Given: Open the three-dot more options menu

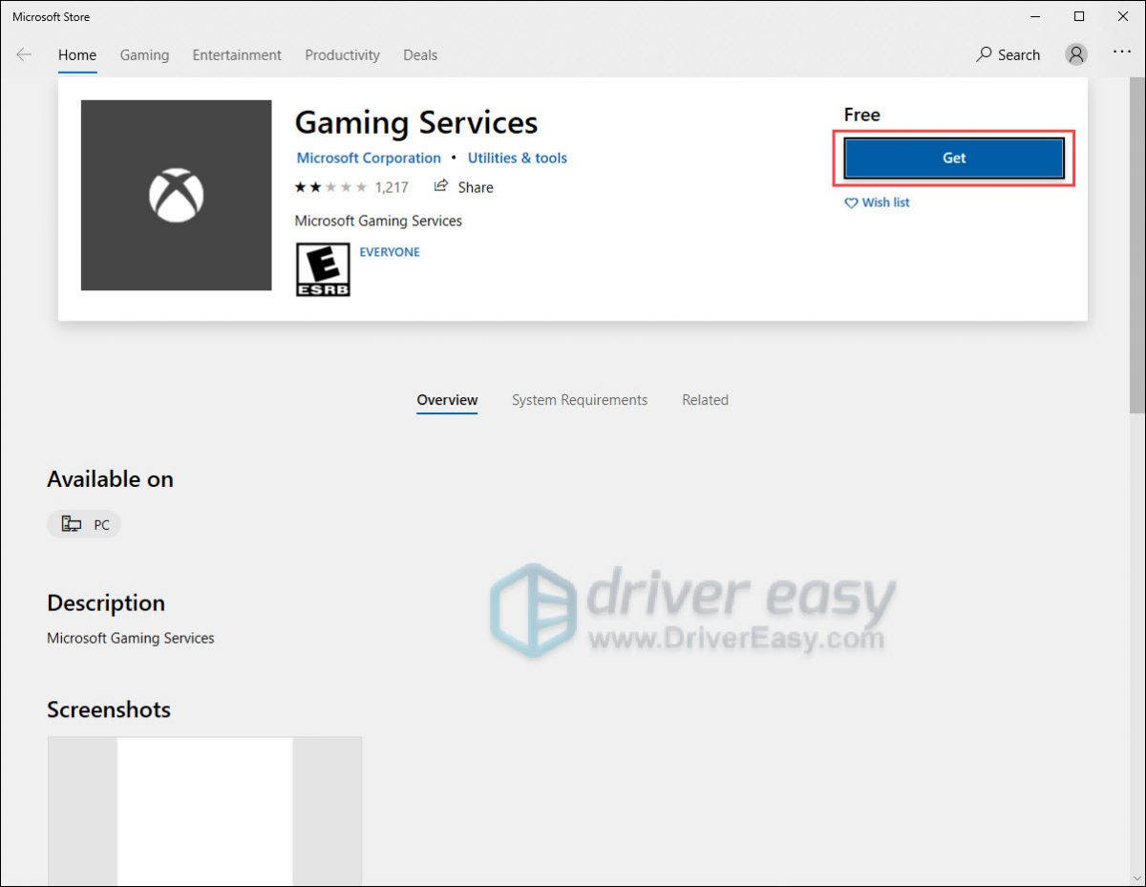Looking at the screenshot, I should click(x=1122, y=54).
